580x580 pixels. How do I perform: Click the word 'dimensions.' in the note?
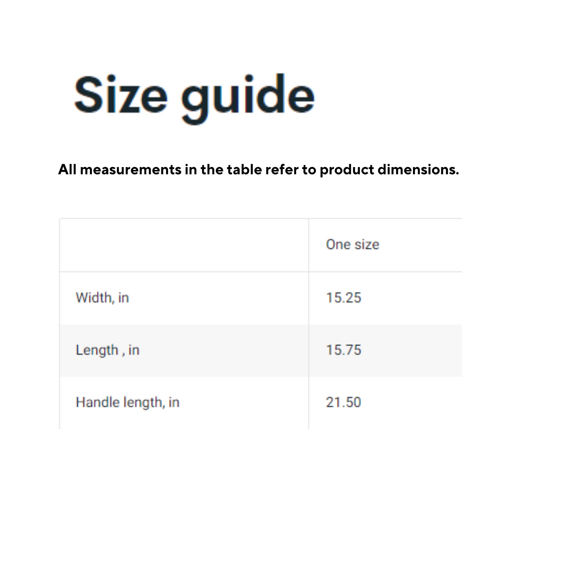418,170
